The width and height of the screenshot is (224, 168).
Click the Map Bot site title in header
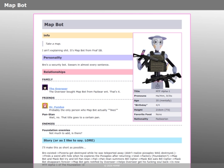tap(15, 5)
